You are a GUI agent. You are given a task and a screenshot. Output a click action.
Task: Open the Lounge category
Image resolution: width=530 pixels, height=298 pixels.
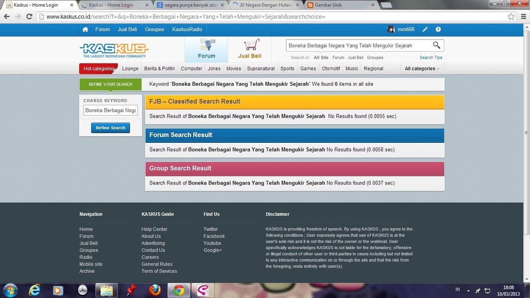[x=130, y=69]
